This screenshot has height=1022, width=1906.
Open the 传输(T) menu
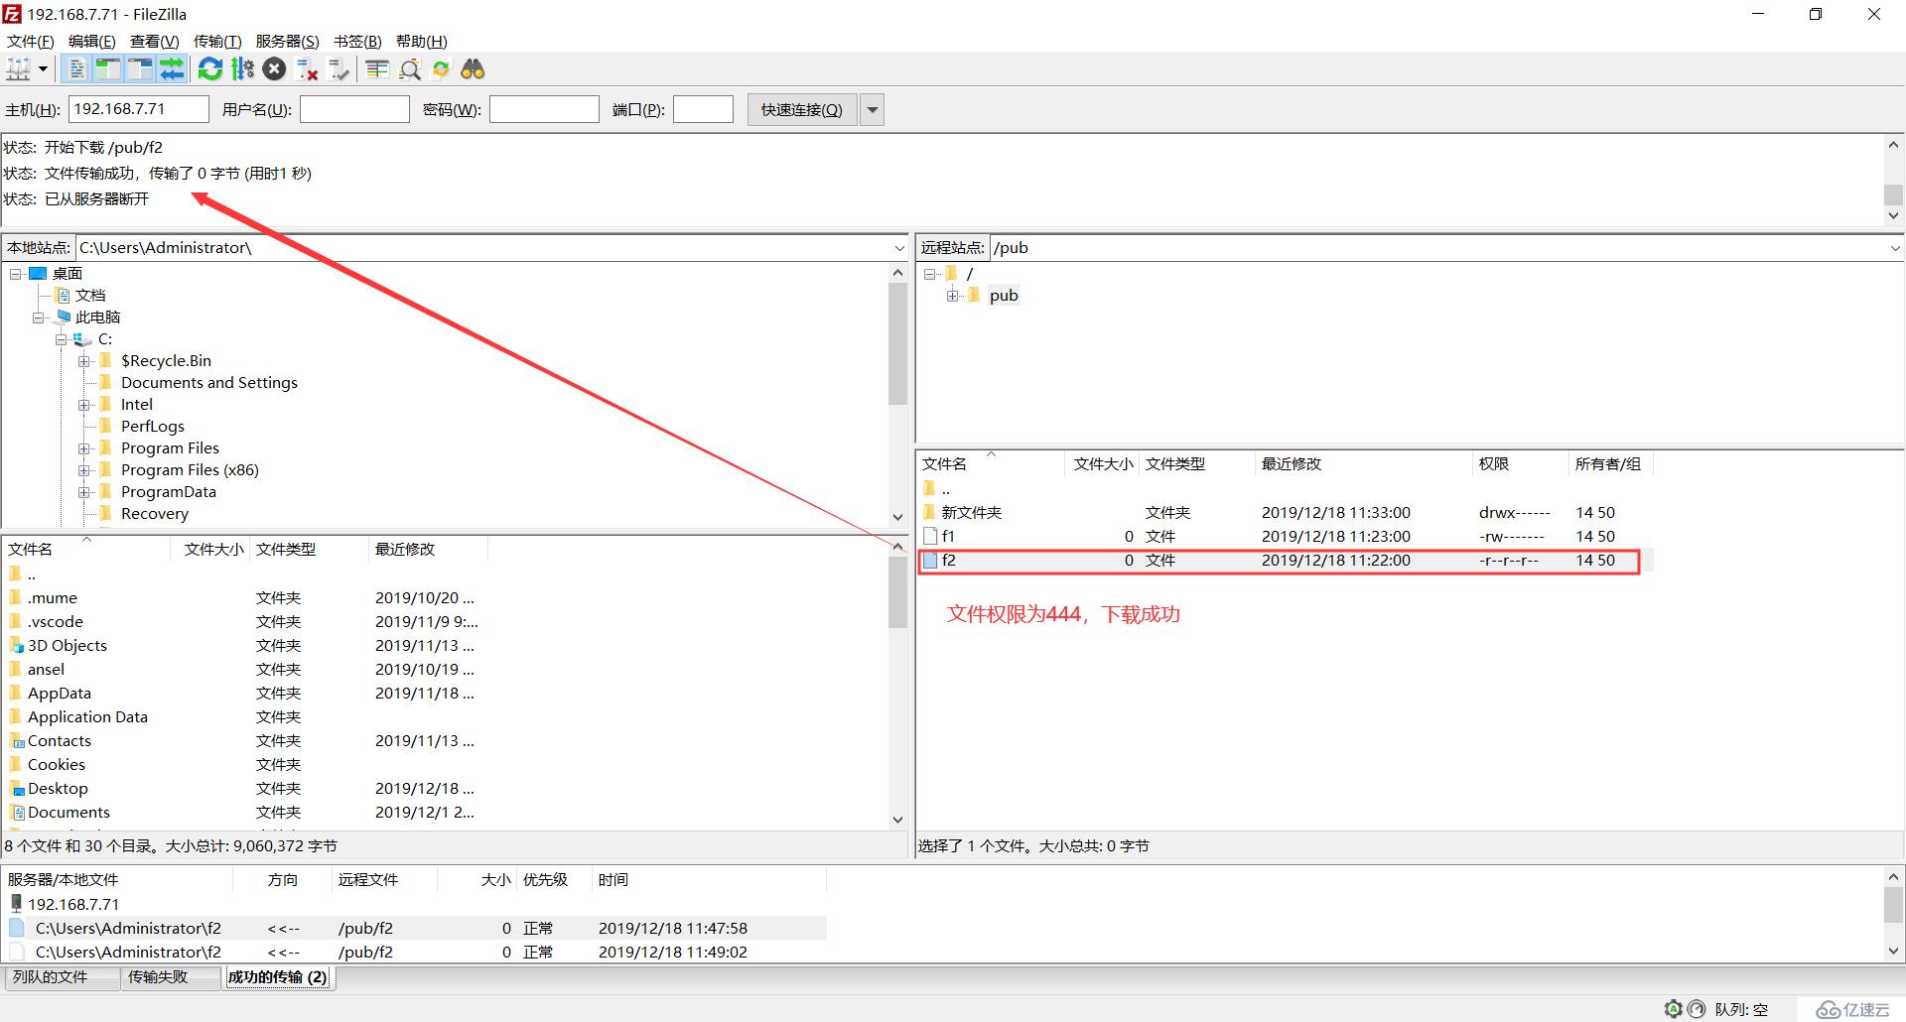(217, 41)
